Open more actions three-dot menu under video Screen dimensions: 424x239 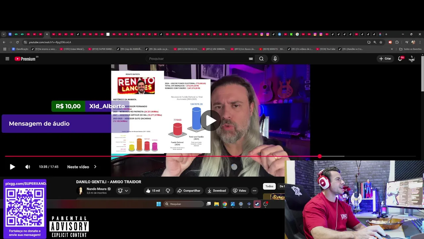click(254, 191)
